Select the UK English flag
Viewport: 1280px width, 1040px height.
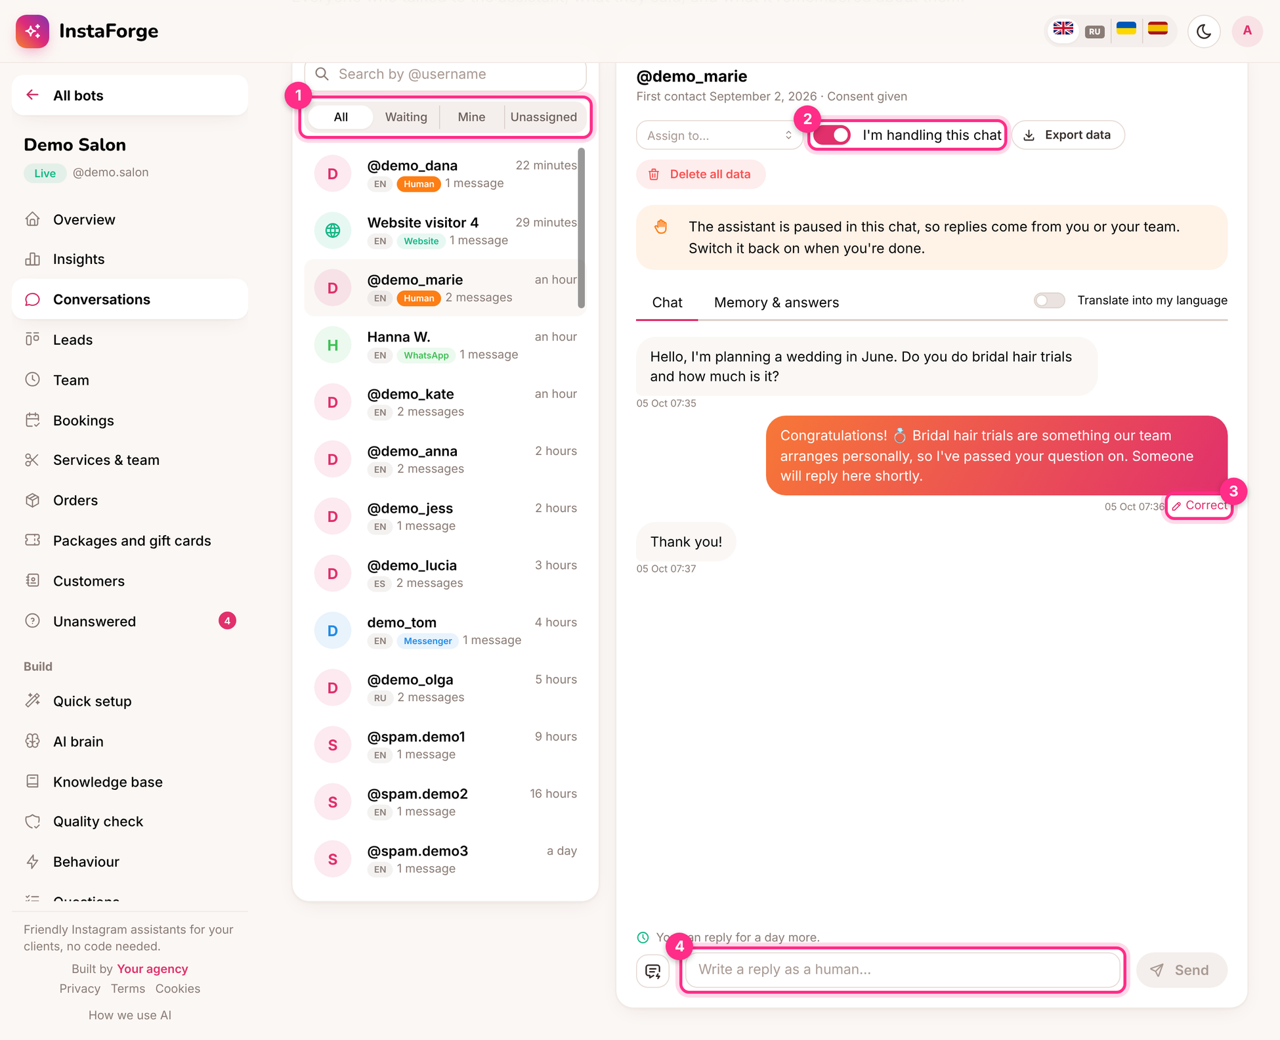click(1063, 30)
